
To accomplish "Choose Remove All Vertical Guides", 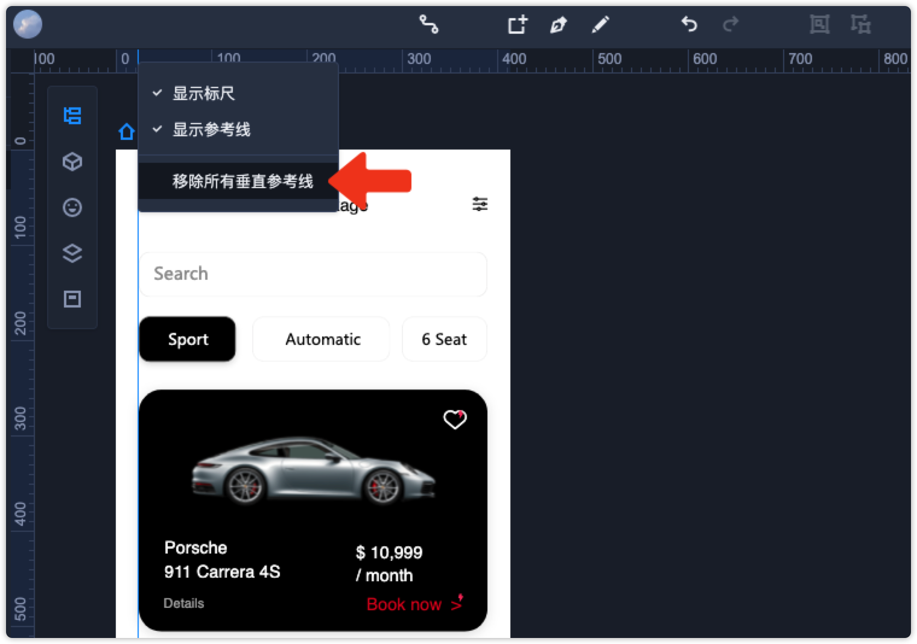I will point(238,181).
